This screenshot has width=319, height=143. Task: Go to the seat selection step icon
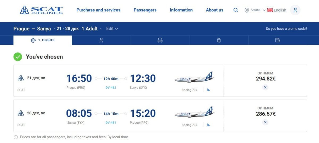(x=160, y=40)
